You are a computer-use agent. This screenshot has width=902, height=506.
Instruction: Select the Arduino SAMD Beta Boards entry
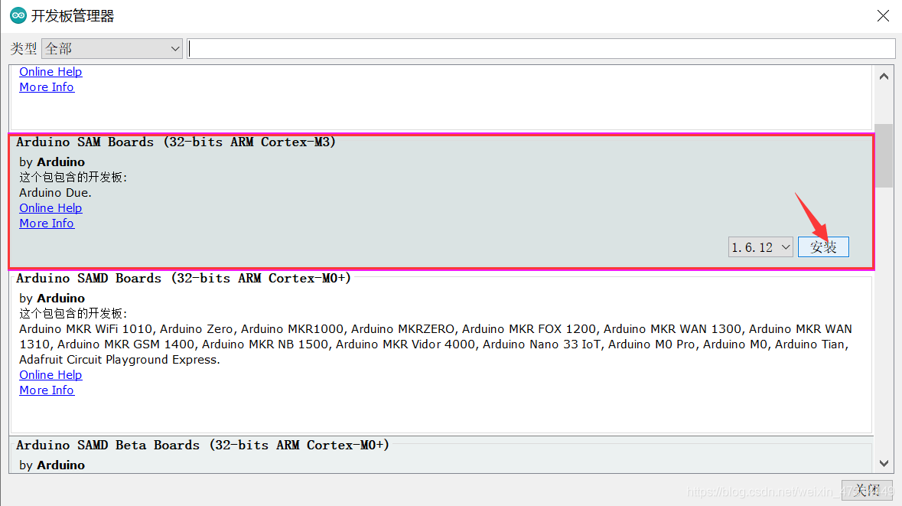coord(441,455)
